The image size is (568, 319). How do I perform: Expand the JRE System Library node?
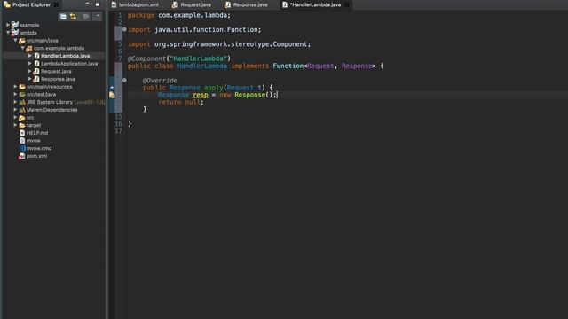point(15,102)
